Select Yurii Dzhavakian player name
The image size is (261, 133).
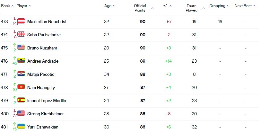click(x=43, y=127)
